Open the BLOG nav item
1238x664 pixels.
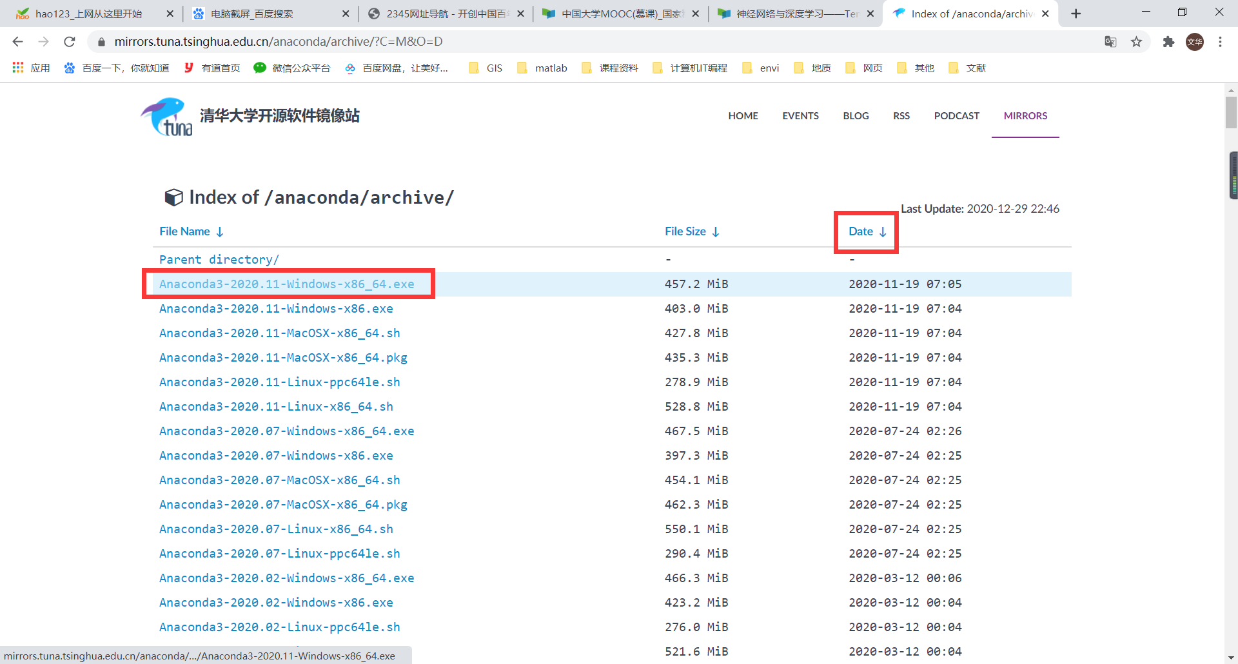click(856, 116)
